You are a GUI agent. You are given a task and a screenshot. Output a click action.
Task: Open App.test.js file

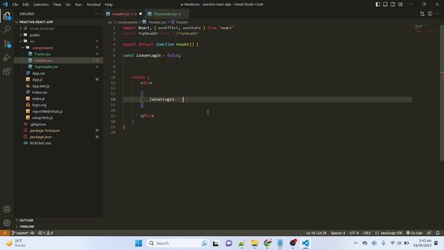pos(40,86)
